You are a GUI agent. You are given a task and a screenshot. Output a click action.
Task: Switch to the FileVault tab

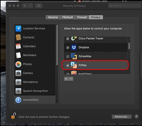[x=68, y=17]
